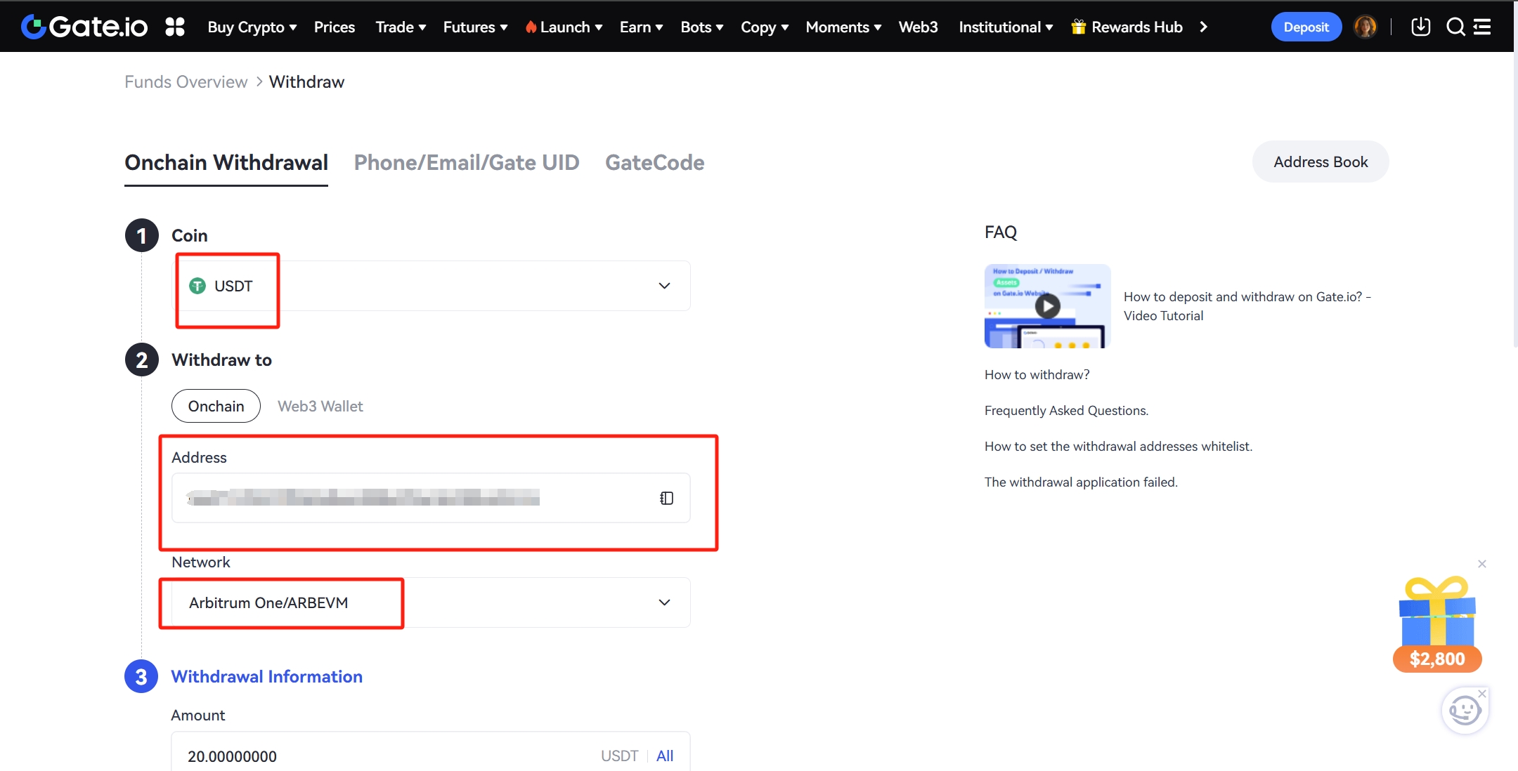Open the search magnifier icon

pyautogui.click(x=1455, y=27)
